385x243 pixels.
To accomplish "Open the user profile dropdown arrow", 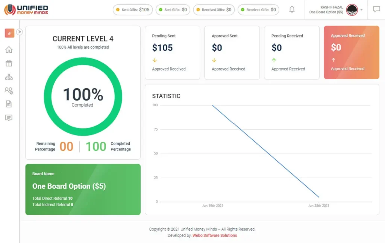I will (x=361, y=10).
